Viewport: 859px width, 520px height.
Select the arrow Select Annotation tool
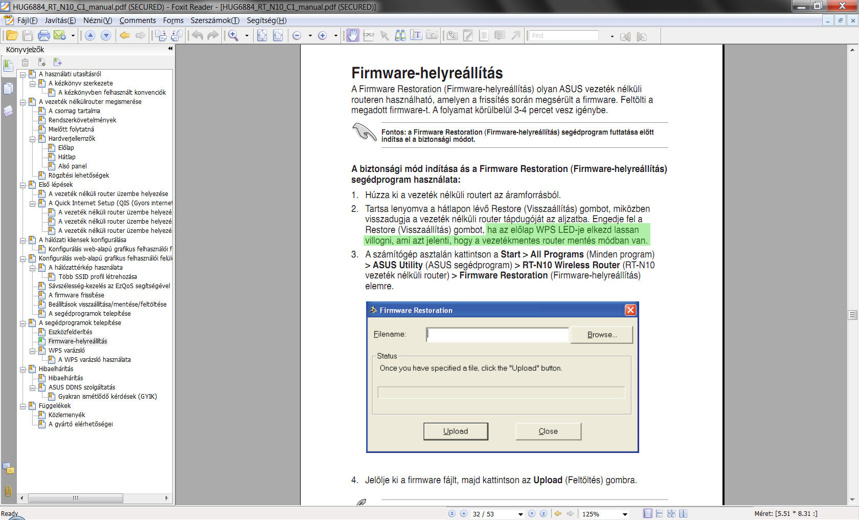coord(385,35)
